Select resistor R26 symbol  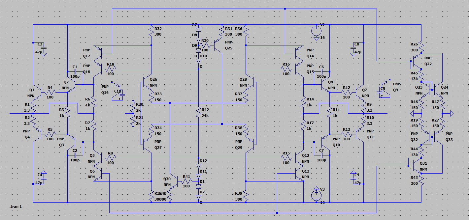(x=421, y=46)
